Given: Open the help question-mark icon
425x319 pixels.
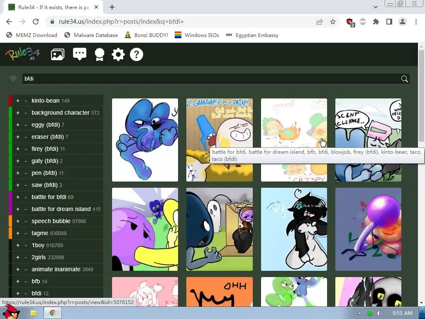Looking at the screenshot, I should pyautogui.click(x=136, y=54).
